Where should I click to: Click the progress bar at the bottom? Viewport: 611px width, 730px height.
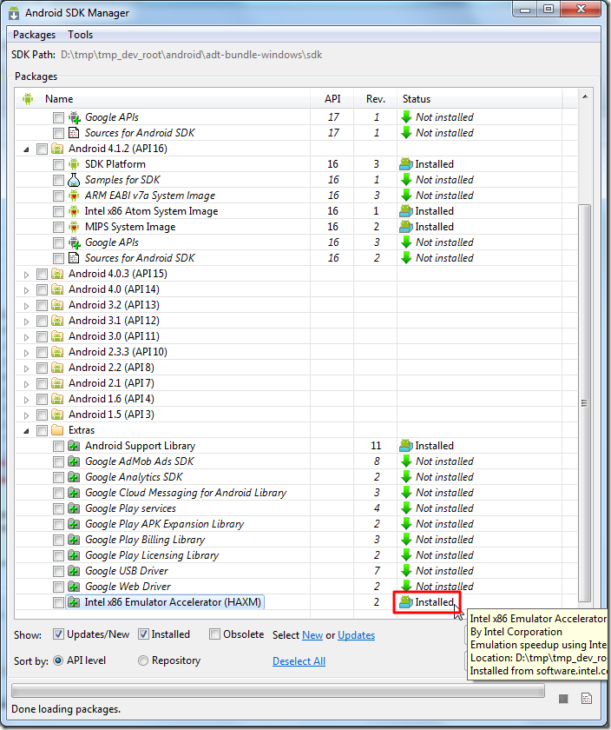point(278,691)
